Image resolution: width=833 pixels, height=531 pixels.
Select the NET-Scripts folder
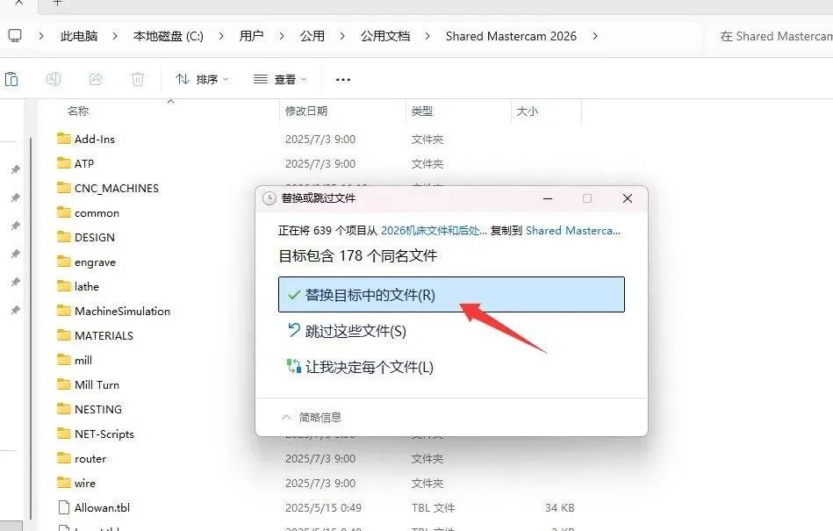click(95, 434)
